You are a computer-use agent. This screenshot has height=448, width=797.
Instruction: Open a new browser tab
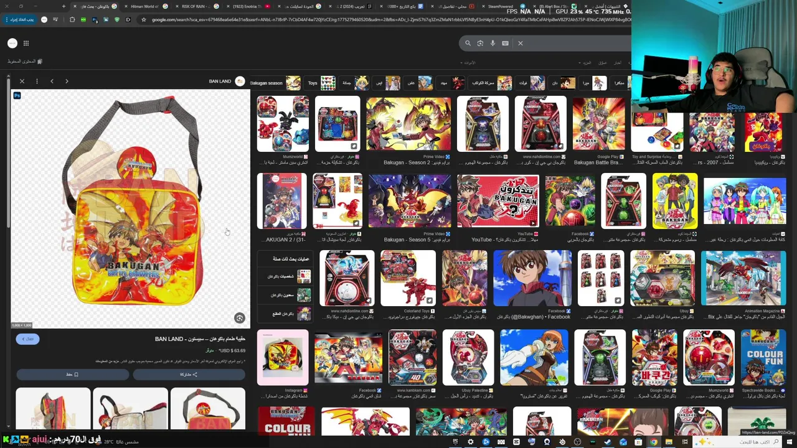pyautogui.click(x=64, y=6)
